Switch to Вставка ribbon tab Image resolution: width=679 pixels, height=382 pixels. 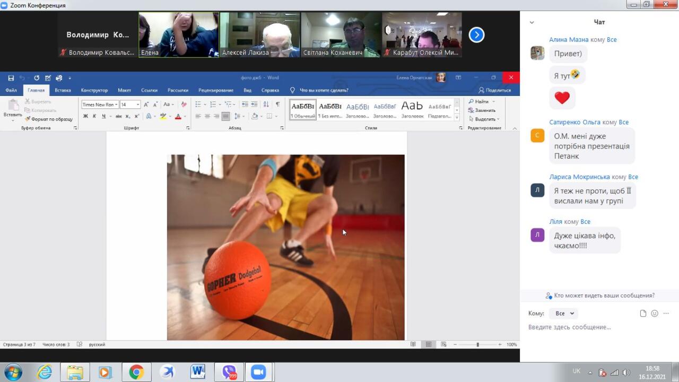[63, 90]
